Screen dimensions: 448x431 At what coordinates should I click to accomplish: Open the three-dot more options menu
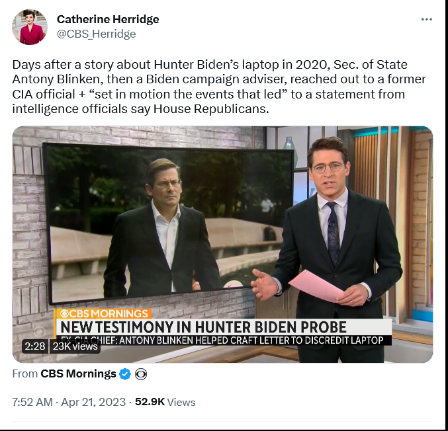426,19
